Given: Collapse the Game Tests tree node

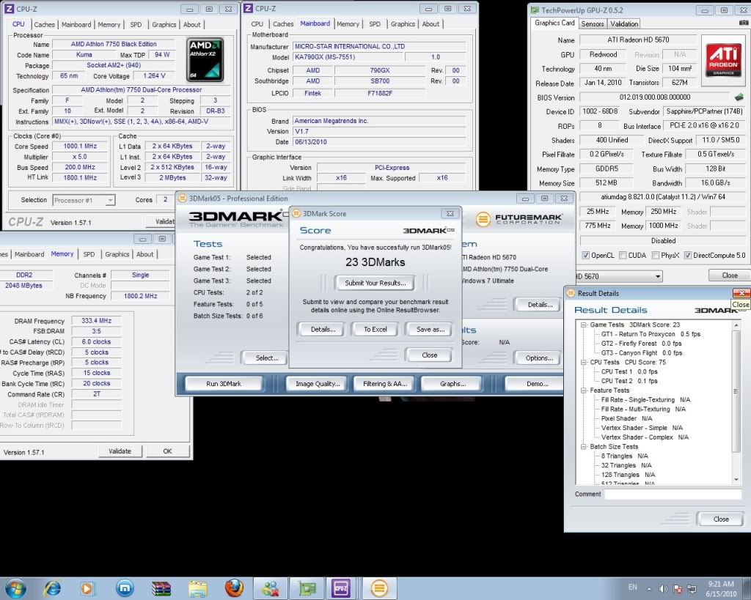Looking at the screenshot, I should click(583, 325).
